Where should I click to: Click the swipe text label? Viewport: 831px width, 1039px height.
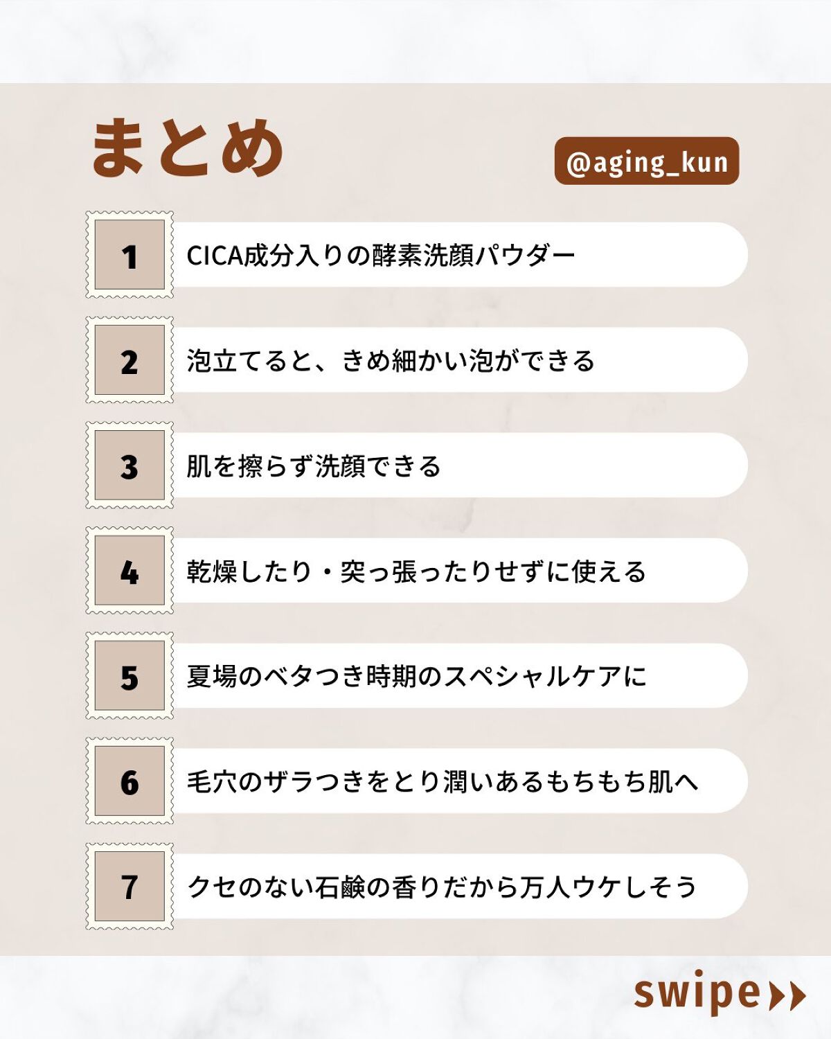(x=697, y=993)
